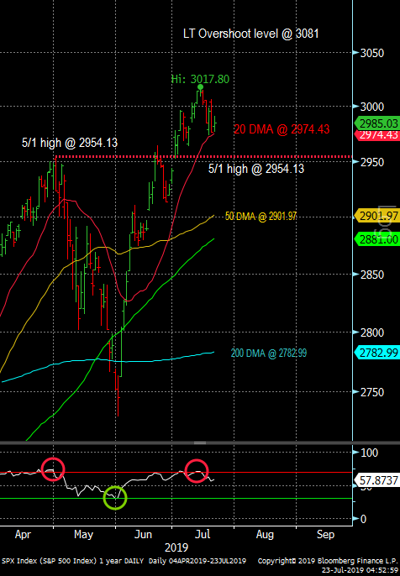This screenshot has width=400, height=576.
Task: Click the 100 label on the RSI axis
Action: [369, 453]
